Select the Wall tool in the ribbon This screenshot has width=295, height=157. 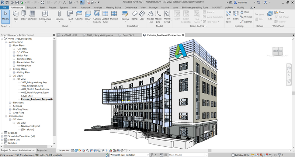[16, 15]
